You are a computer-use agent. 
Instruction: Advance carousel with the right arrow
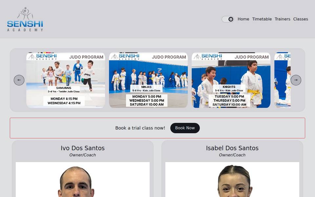(296, 80)
